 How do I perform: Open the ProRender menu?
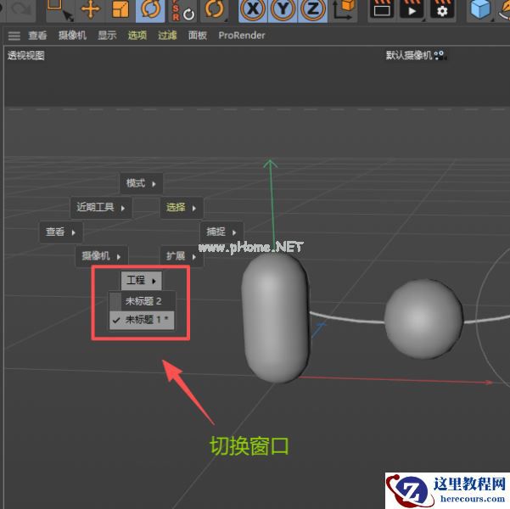pos(242,35)
